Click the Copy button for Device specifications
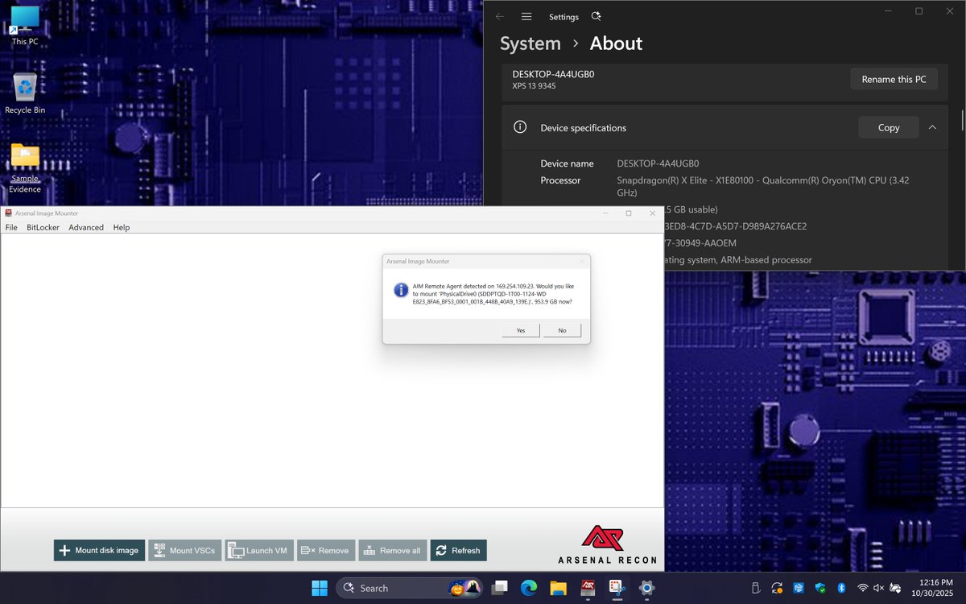The image size is (966, 604). (x=889, y=127)
